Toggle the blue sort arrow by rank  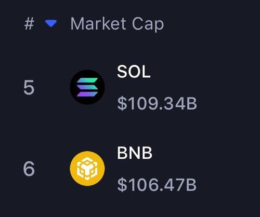click(51, 23)
